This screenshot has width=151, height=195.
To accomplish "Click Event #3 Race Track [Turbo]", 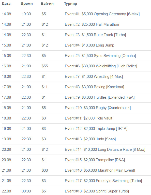I will coord(95,35).
